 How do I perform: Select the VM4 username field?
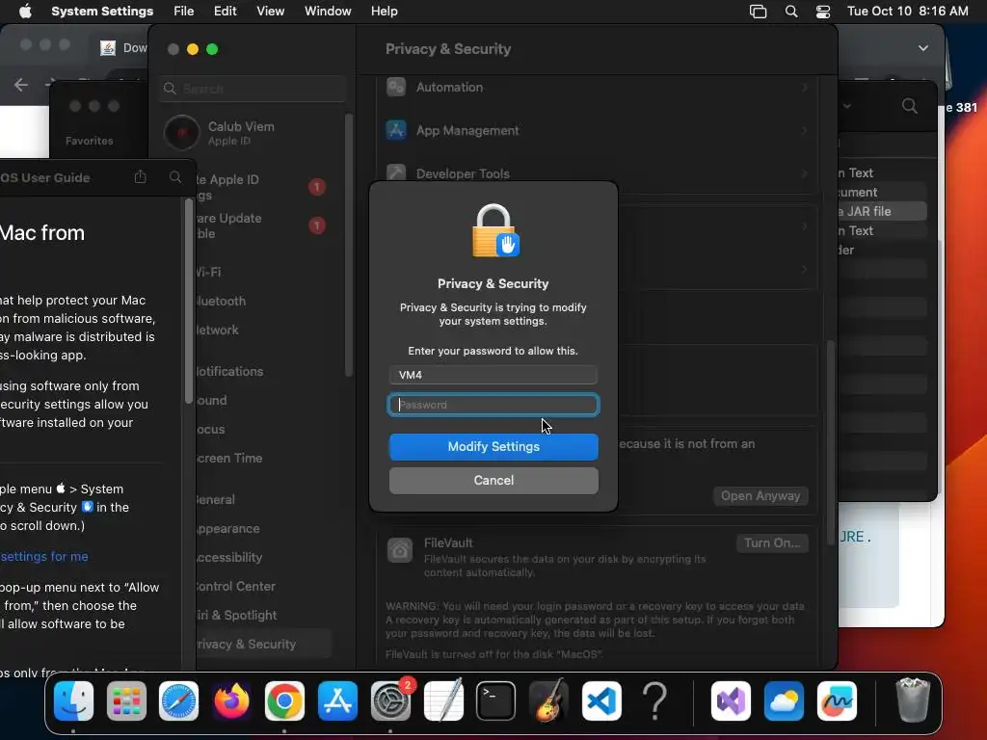493,375
